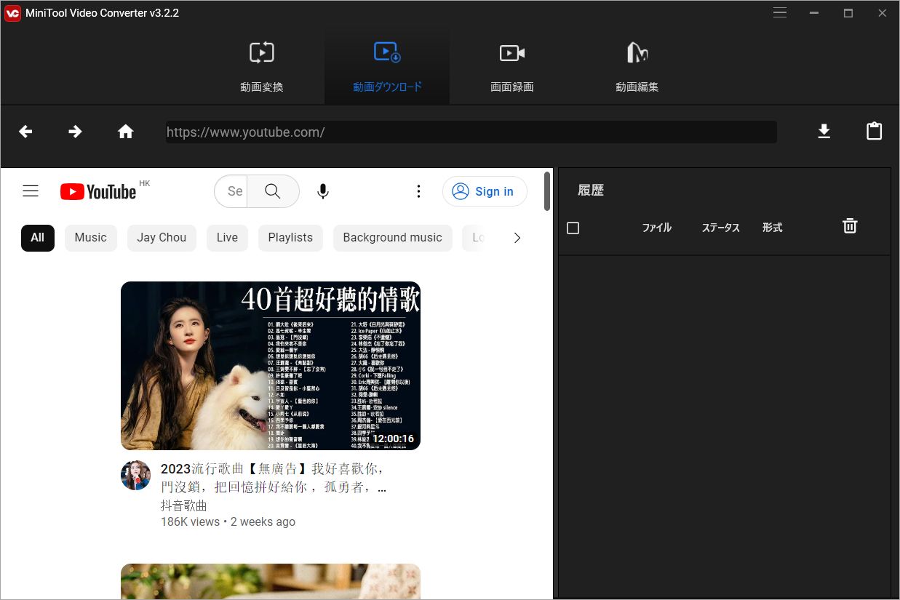Click the download icon beside URL bar

pyautogui.click(x=824, y=132)
